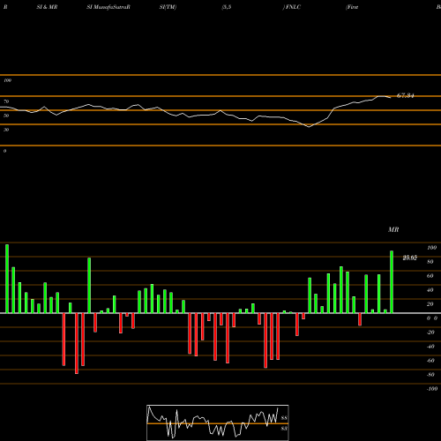
Task: Click the RSI axis label 0
Action: pyautogui.click(x=4, y=151)
